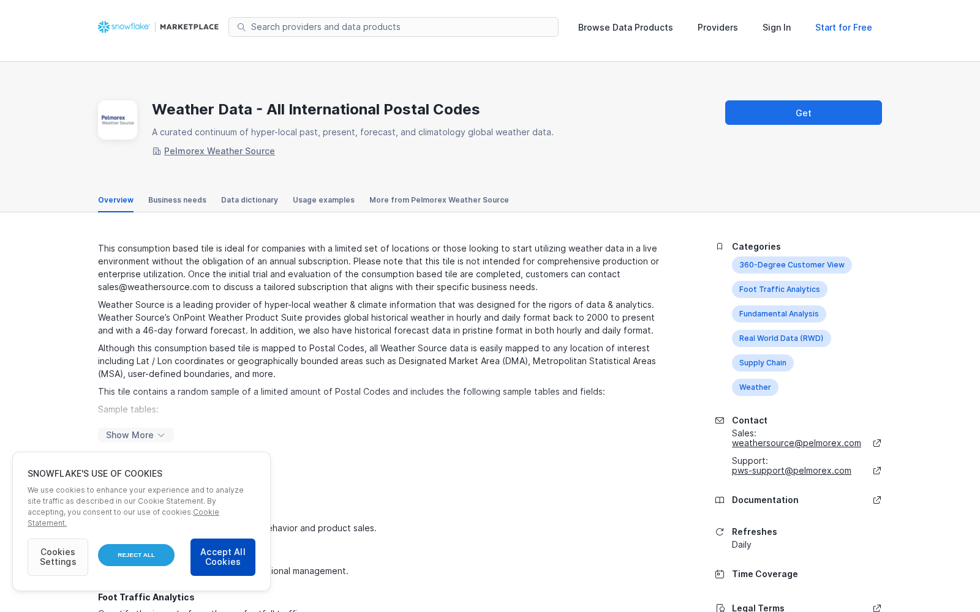Screen dimensions: 980x612
Task: Open the Legal Terms link
Action: 758,608
